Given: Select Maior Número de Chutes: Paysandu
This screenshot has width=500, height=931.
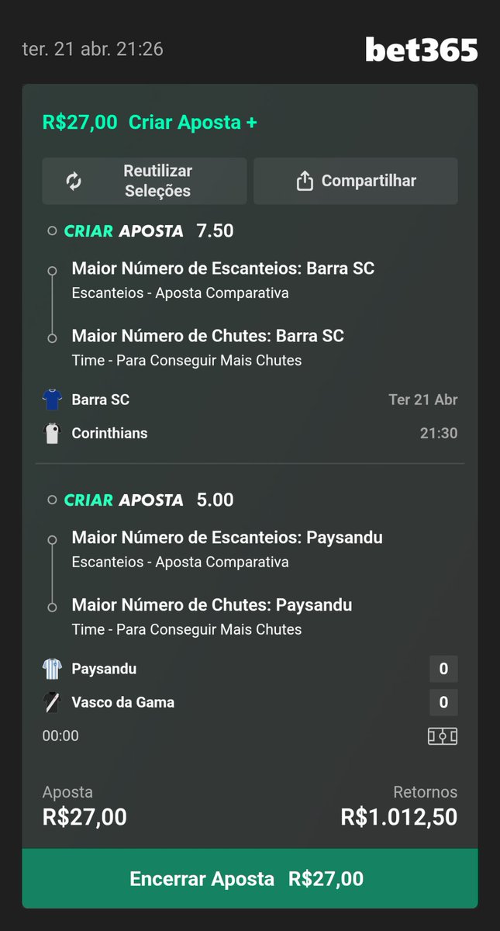Looking at the screenshot, I should [x=212, y=605].
